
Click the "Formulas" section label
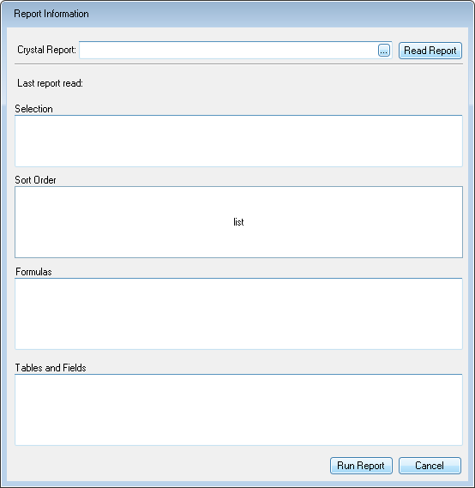point(33,272)
